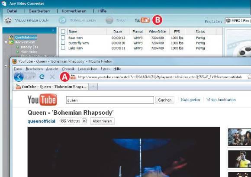The width and height of the screenshot is (251, 177).
Task: Open the Bearbeiten menu in Any Video Converter
Action: click(x=39, y=11)
